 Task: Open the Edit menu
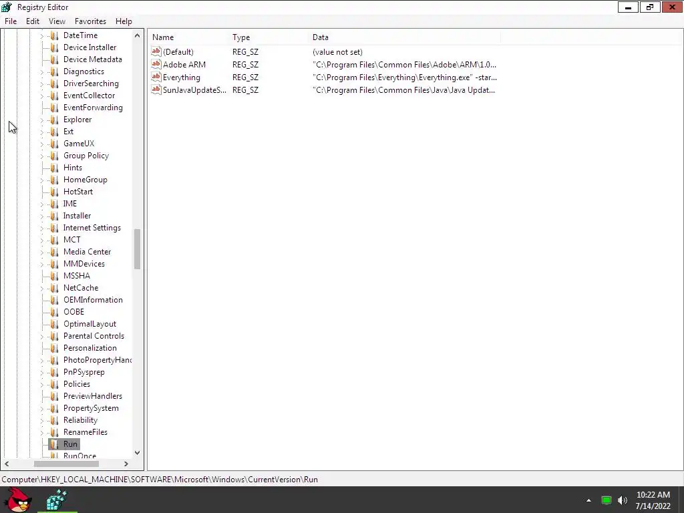click(x=33, y=21)
